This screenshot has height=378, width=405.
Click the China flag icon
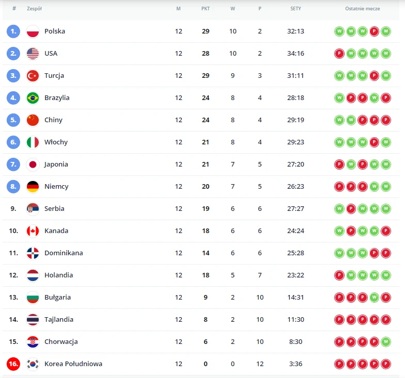coord(33,120)
